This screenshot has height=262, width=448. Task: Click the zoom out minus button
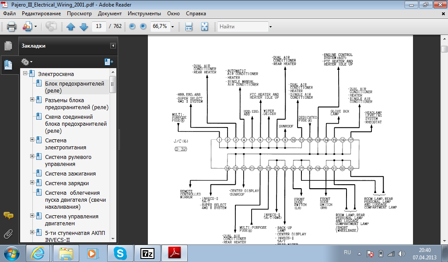click(132, 27)
